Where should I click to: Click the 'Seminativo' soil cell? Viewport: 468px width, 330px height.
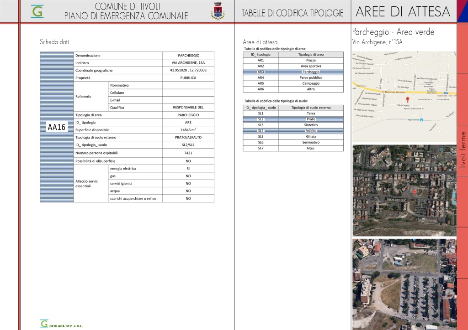[311, 142]
